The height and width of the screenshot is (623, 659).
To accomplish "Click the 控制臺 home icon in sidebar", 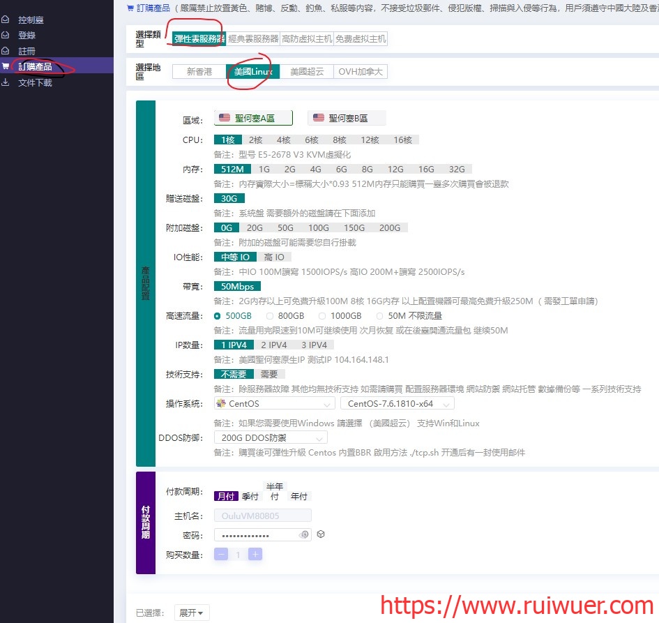I will (x=6, y=20).
